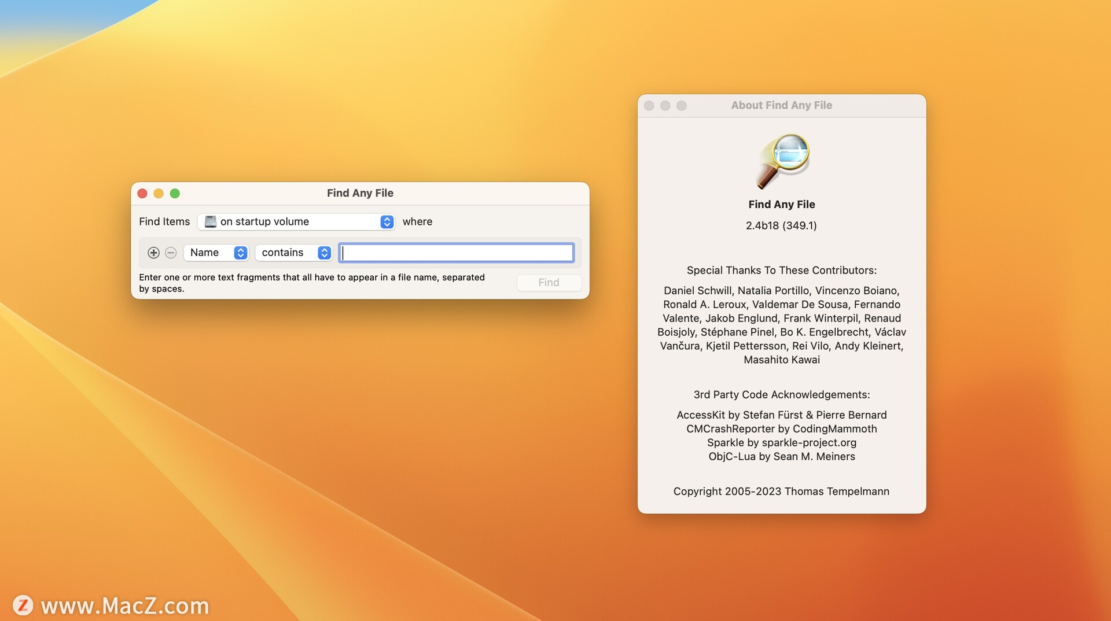
Task: Click the version number '2.4b18 (349.1)'
Action: tap(781, 226)
